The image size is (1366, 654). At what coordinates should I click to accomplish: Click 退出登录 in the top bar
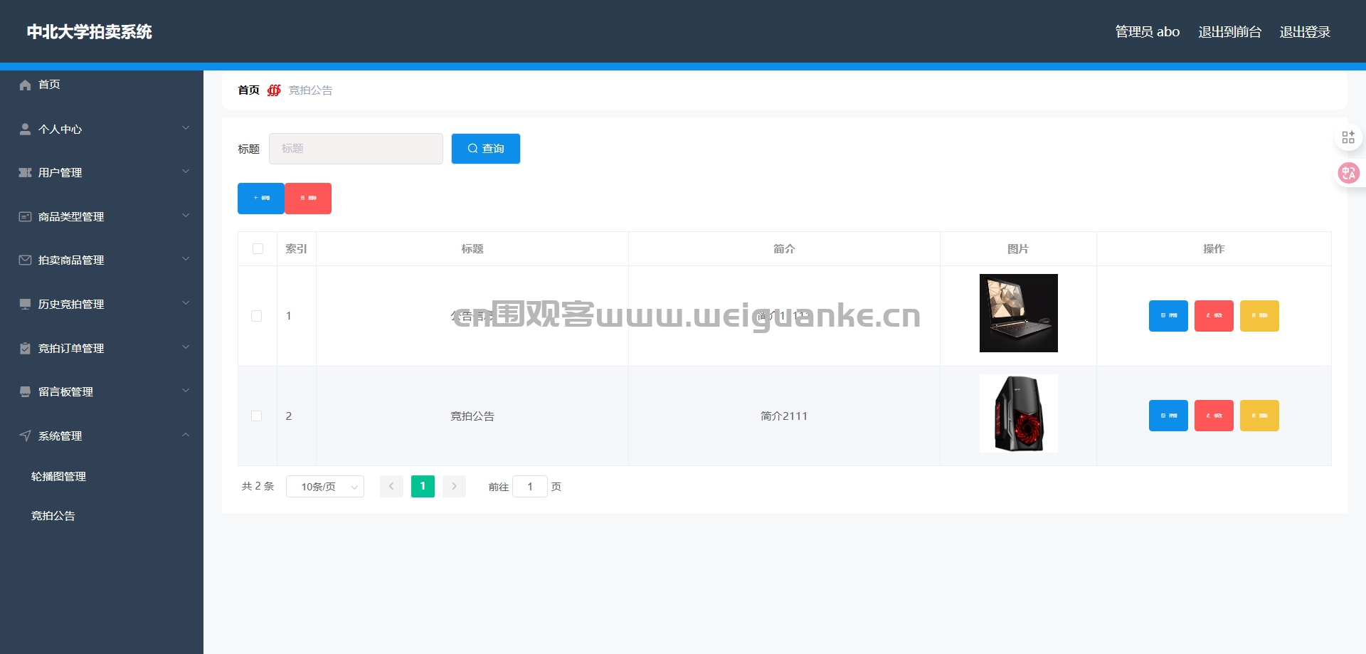coord(1305,32)
